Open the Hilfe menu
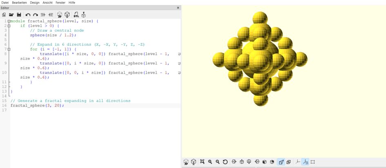The height and width of the screenshot is (168, 386). 72,2
